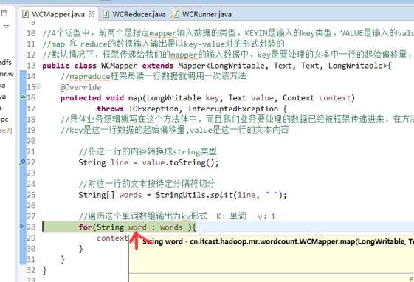Viewport: 414px width, 282px height.
Task: Click 'throws IOException, InterruptedException' text
Action: coord(187,109)
